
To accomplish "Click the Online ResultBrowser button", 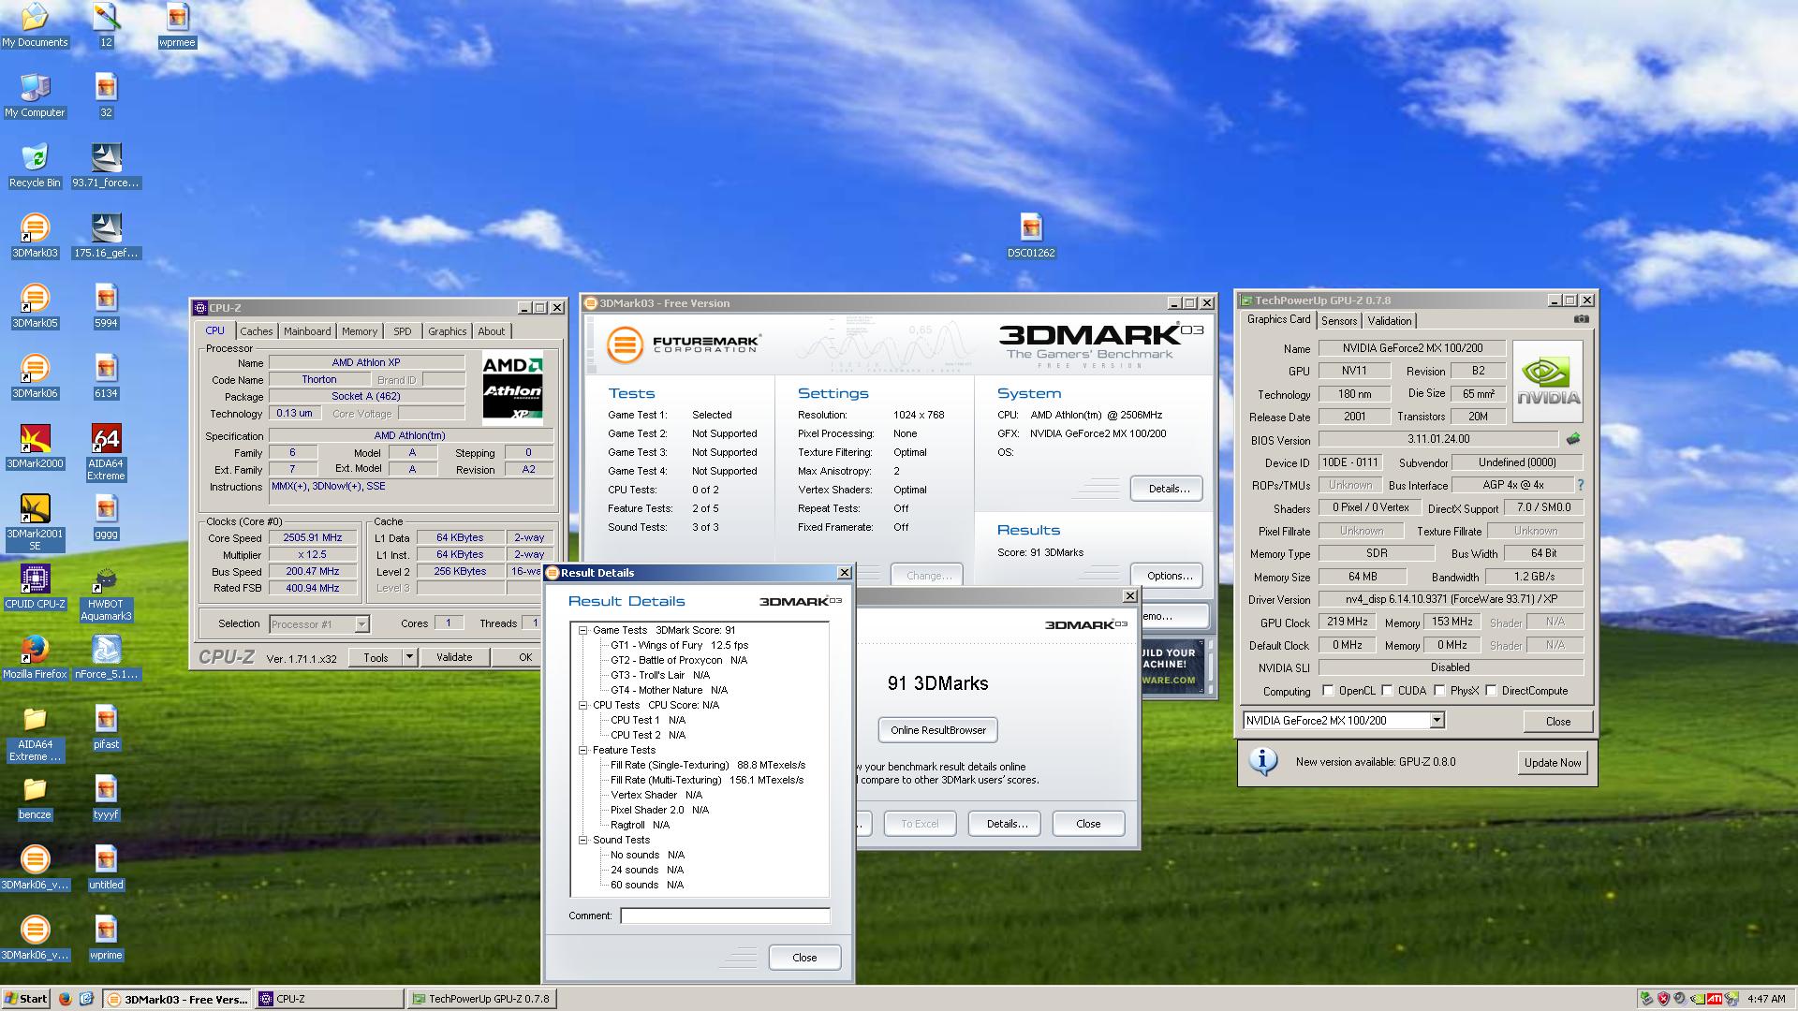I will click(938, 730).
